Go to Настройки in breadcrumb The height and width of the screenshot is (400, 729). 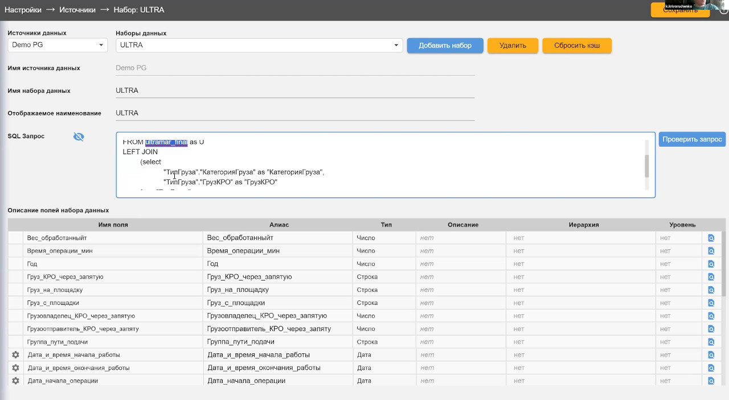[23, 10]
